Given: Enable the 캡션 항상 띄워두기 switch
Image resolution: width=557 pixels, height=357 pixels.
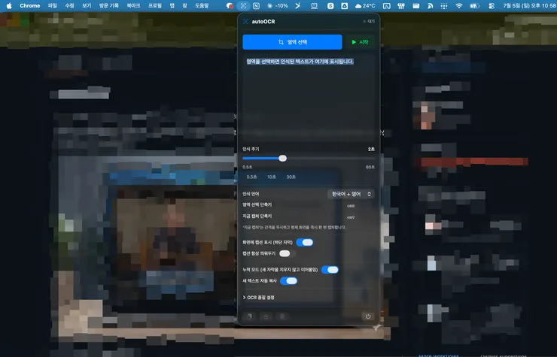Looking at the screenshot, I should pyautogui.click(x=288, y=253).
